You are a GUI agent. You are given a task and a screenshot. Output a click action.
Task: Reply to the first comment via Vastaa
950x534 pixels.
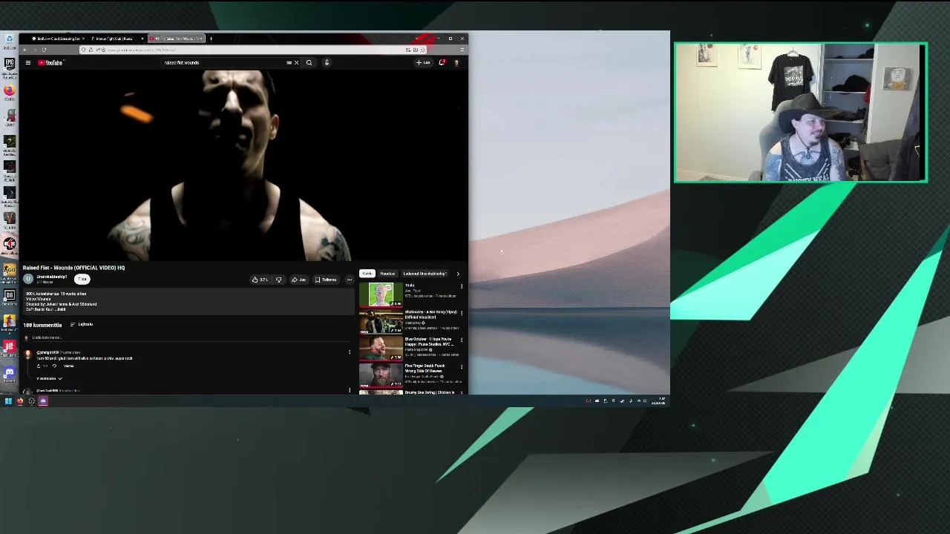68,366
